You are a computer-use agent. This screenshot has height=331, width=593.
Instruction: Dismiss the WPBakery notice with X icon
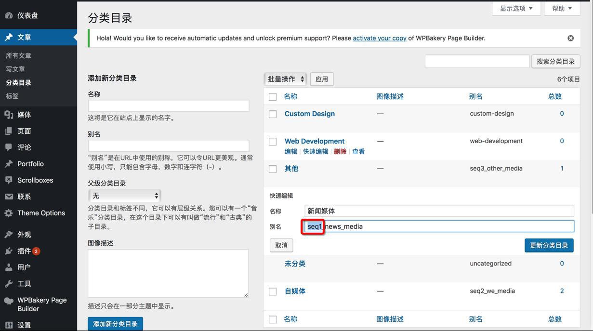coord(570,38)
